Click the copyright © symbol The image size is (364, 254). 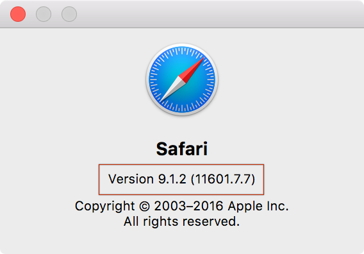click(x=144, y=207)
